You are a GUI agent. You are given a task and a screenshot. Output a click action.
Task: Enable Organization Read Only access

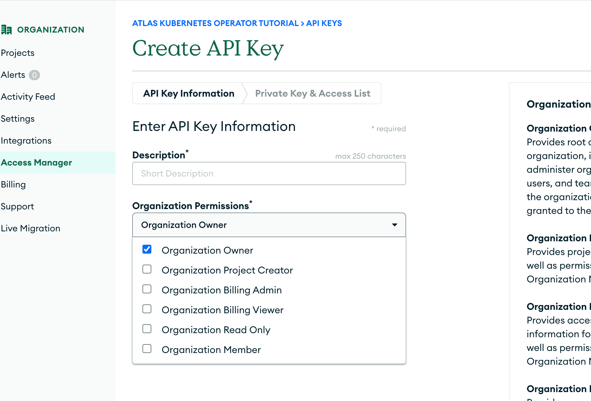[x=147, y=329]
